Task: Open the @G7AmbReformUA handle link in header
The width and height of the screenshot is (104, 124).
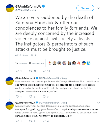Action: pos(25,10)
